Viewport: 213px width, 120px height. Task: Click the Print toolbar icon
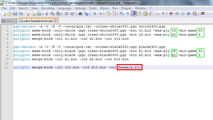tap(39, 14)
